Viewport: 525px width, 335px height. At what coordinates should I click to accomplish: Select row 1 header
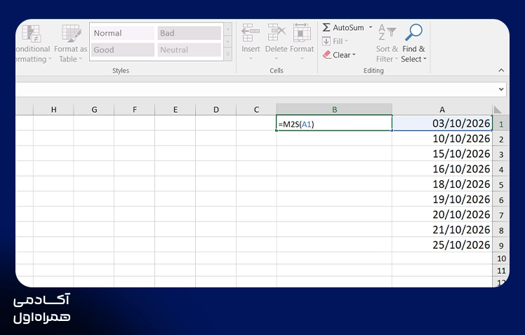click(501, 123)
